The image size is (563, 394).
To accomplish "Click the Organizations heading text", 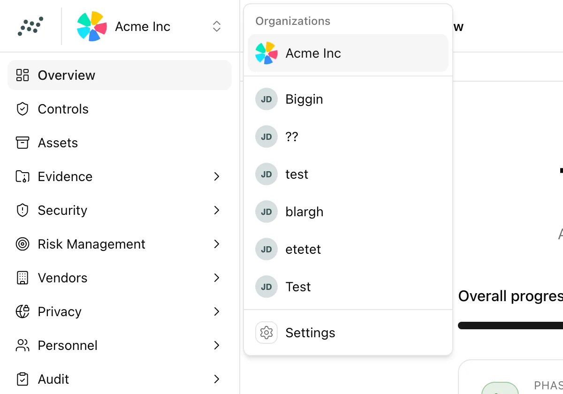I will [x=293, y=21].
